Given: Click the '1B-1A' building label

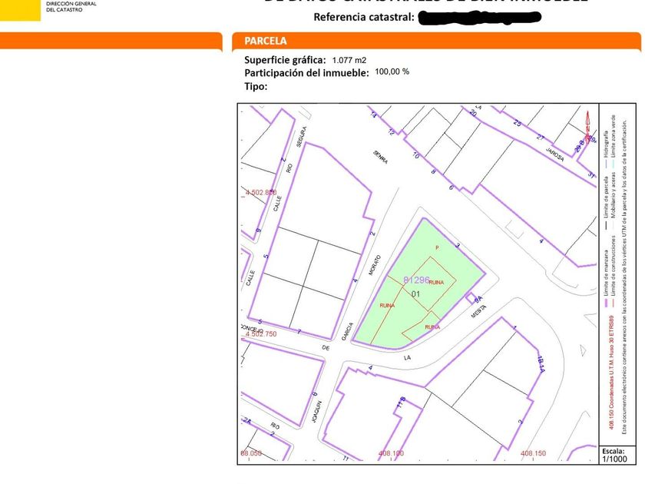Looking at the screenshot, I should coord(541,365).
